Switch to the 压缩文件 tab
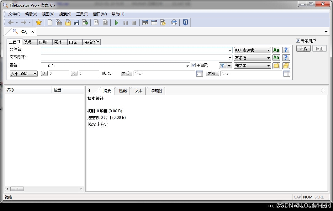The width and height of the screenshot is (333, 211). click(92, 42)
